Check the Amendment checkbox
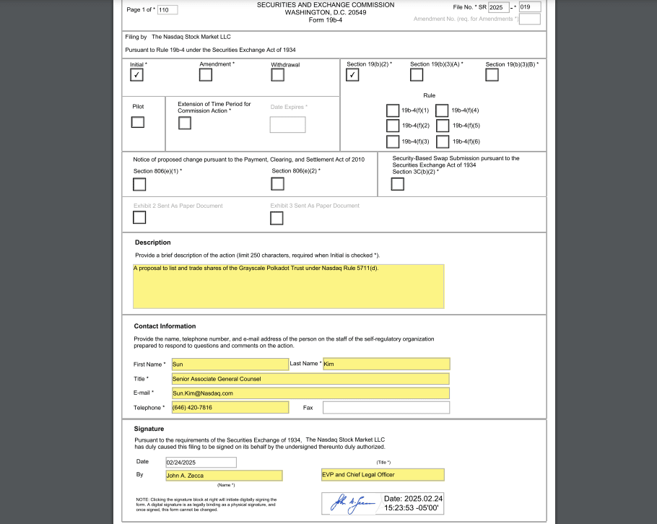The image size is (657, 524). pos(206,75)
